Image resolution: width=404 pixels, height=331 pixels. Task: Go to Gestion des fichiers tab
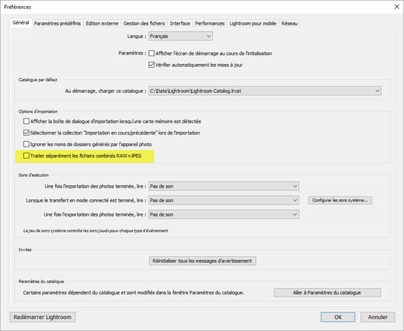pyautogui.click(x=144, y=24)
